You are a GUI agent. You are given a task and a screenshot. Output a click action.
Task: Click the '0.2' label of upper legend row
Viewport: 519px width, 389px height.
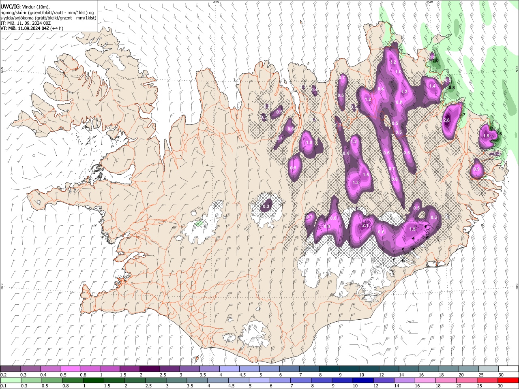(x=3, y=375)
